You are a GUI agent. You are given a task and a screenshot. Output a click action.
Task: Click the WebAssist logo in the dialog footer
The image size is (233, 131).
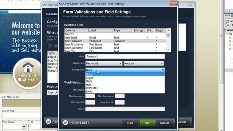[x=76, y=123]
